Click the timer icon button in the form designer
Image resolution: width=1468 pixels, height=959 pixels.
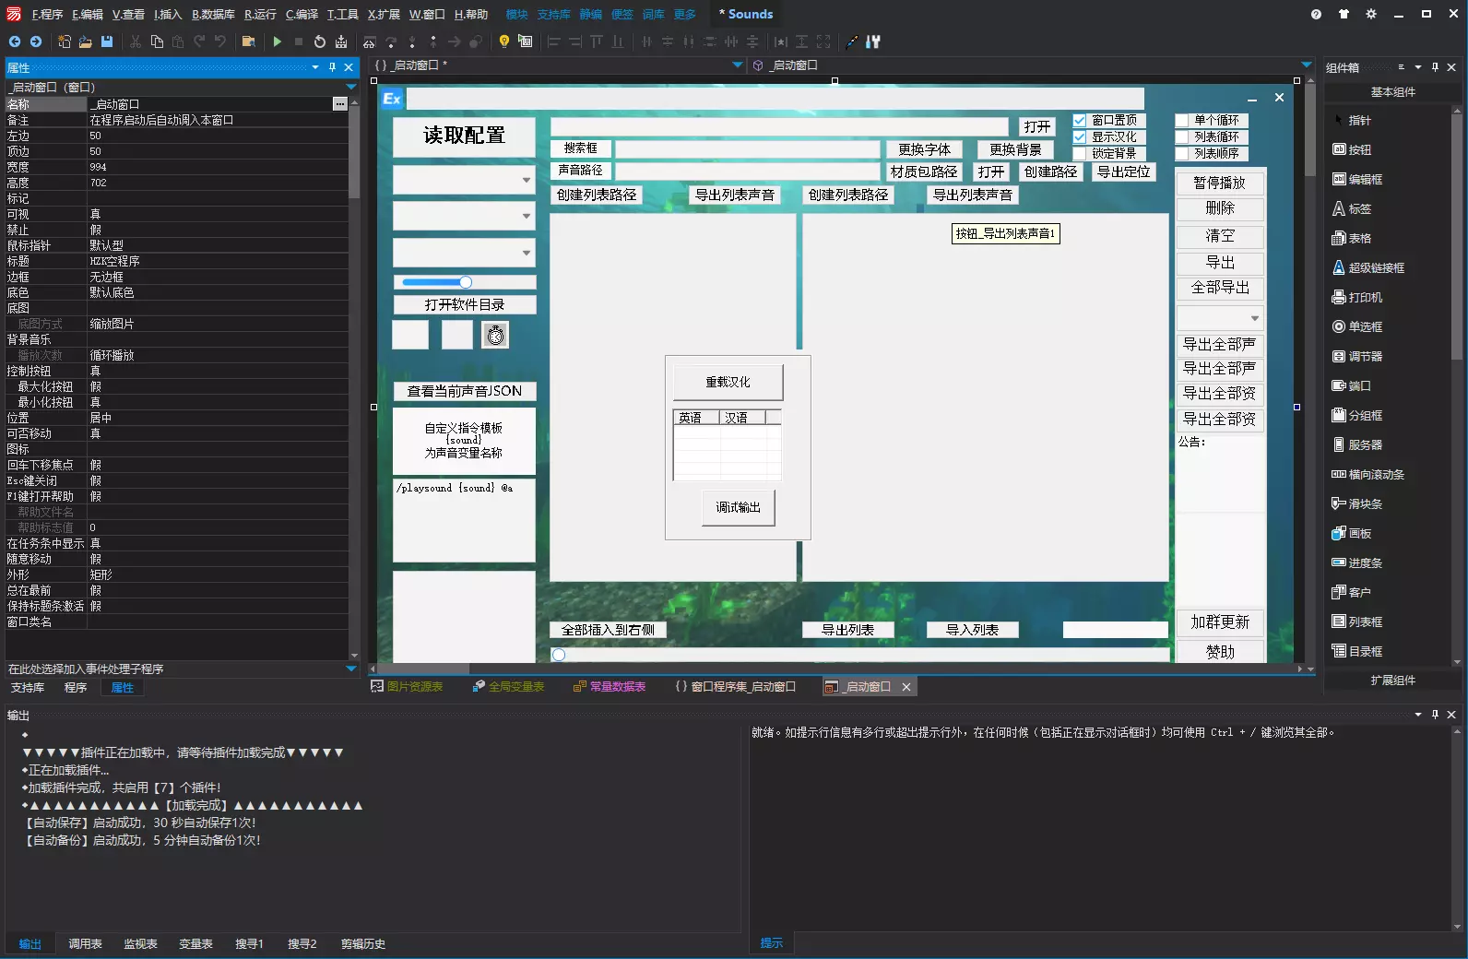(495, 335)
